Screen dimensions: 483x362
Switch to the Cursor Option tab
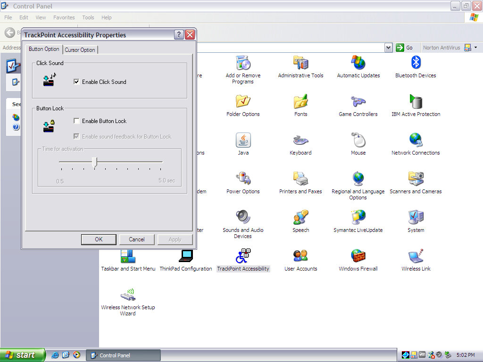[80, 50]
